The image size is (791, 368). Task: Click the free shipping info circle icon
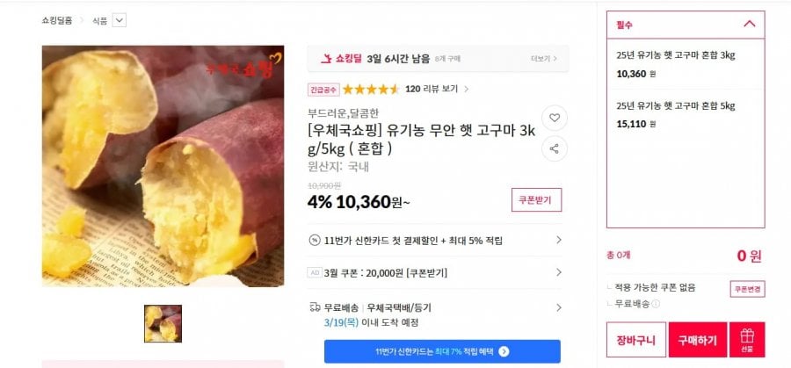tap(656, 304)
